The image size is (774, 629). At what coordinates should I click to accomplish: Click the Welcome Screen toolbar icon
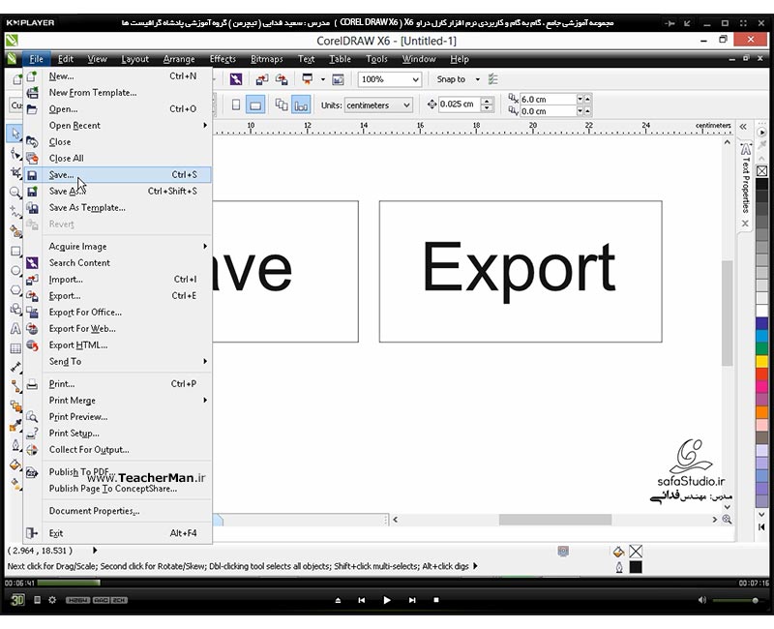pos(338,79)
